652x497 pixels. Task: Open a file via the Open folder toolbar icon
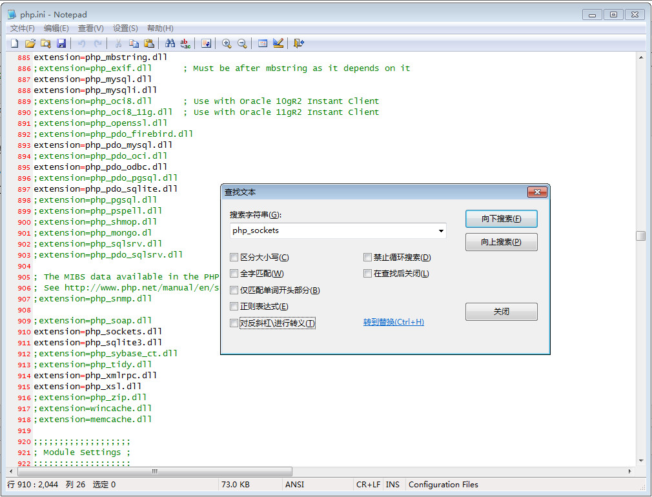(x=30, y=43)
